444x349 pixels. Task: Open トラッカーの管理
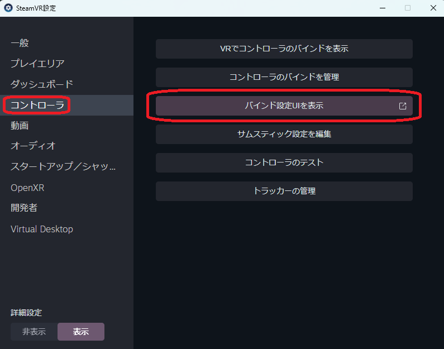pyautogui.click(x=284, y=191)
